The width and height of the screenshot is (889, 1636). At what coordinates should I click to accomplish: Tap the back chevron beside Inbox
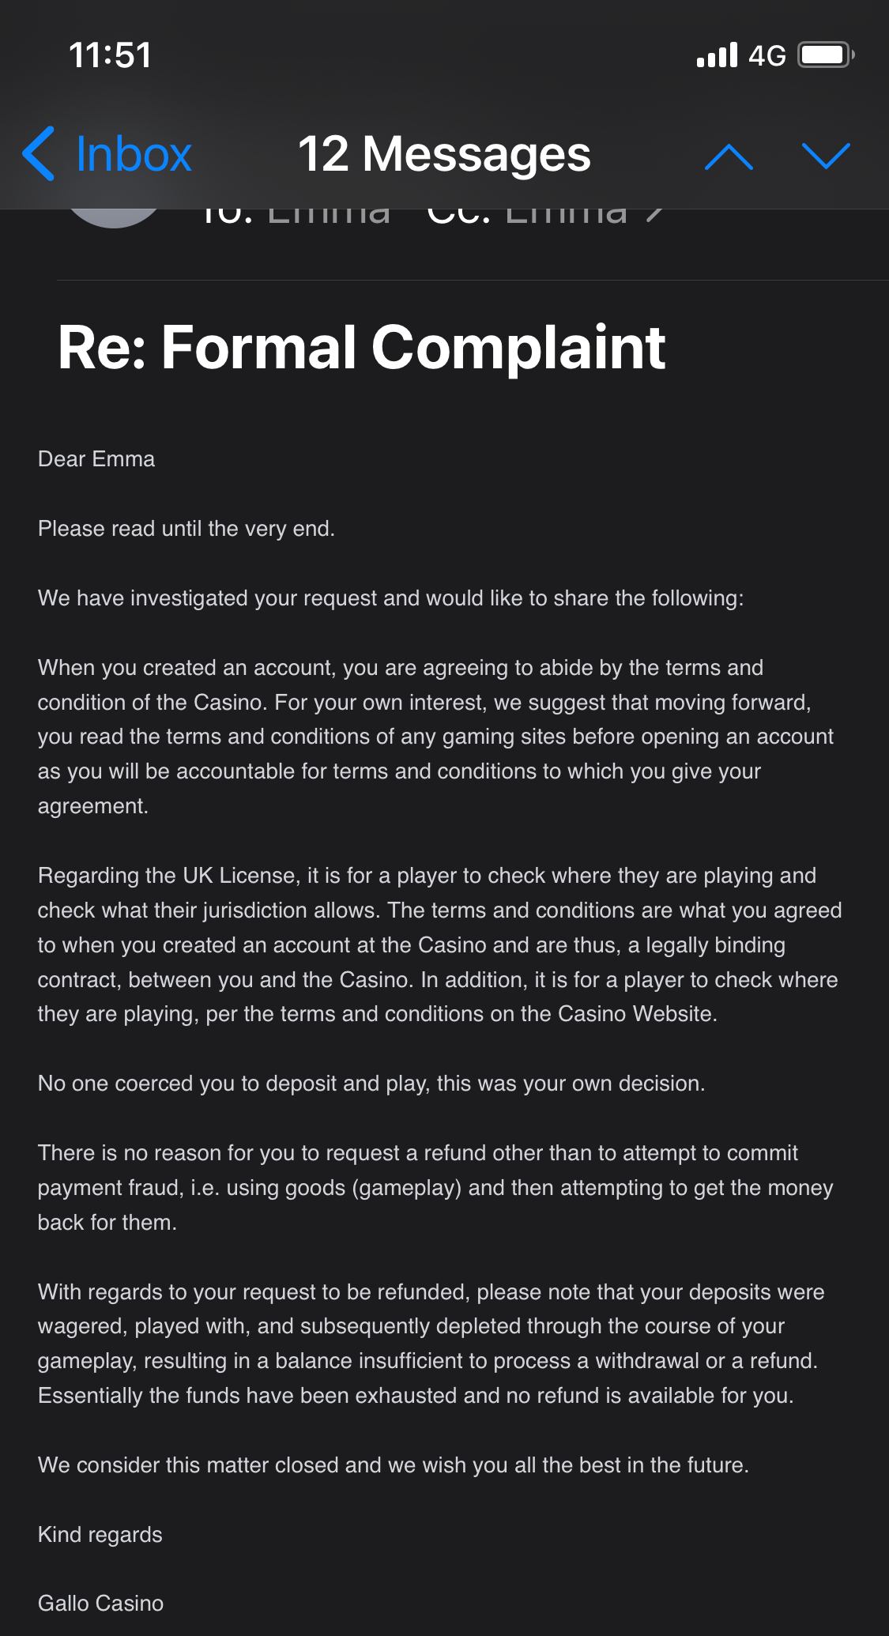click(40, 154)
